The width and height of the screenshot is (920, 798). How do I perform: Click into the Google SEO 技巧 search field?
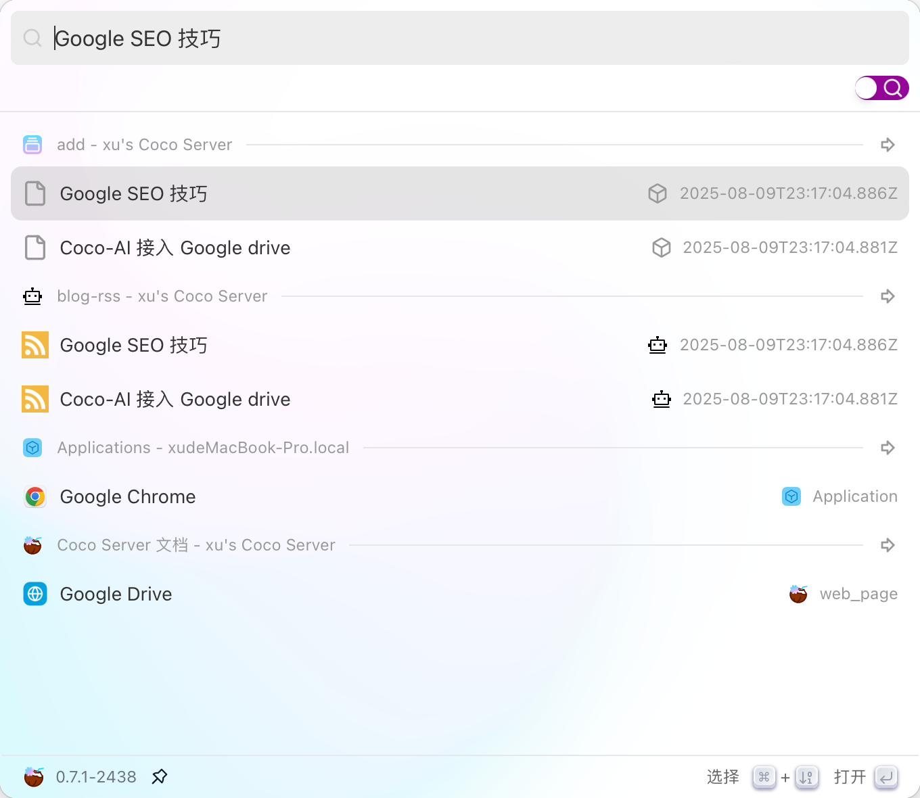pos(460,38)
